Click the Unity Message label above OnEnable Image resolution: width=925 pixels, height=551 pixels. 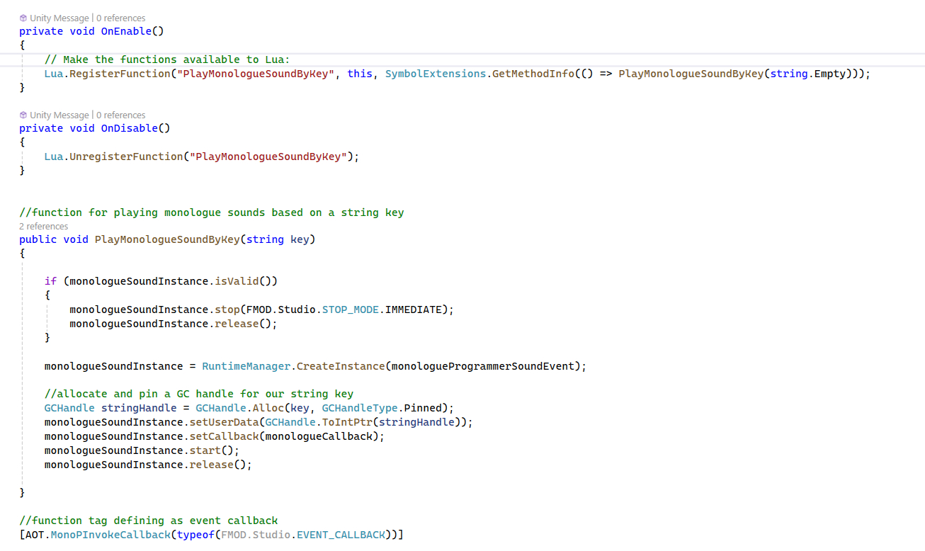click(x=59, y=18)
